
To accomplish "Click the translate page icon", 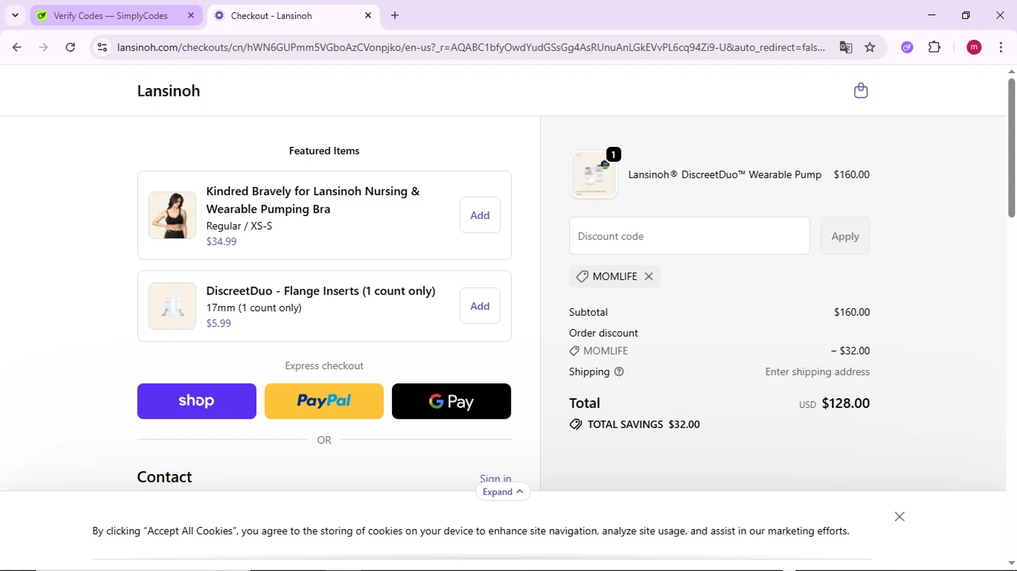I will click(845, 47).
